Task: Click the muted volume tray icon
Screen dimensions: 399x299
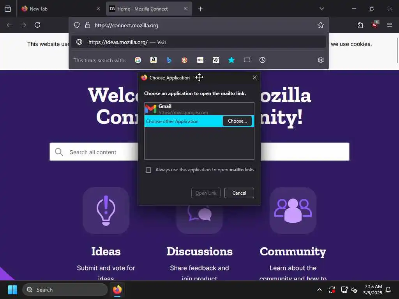Action: [354, 290]
